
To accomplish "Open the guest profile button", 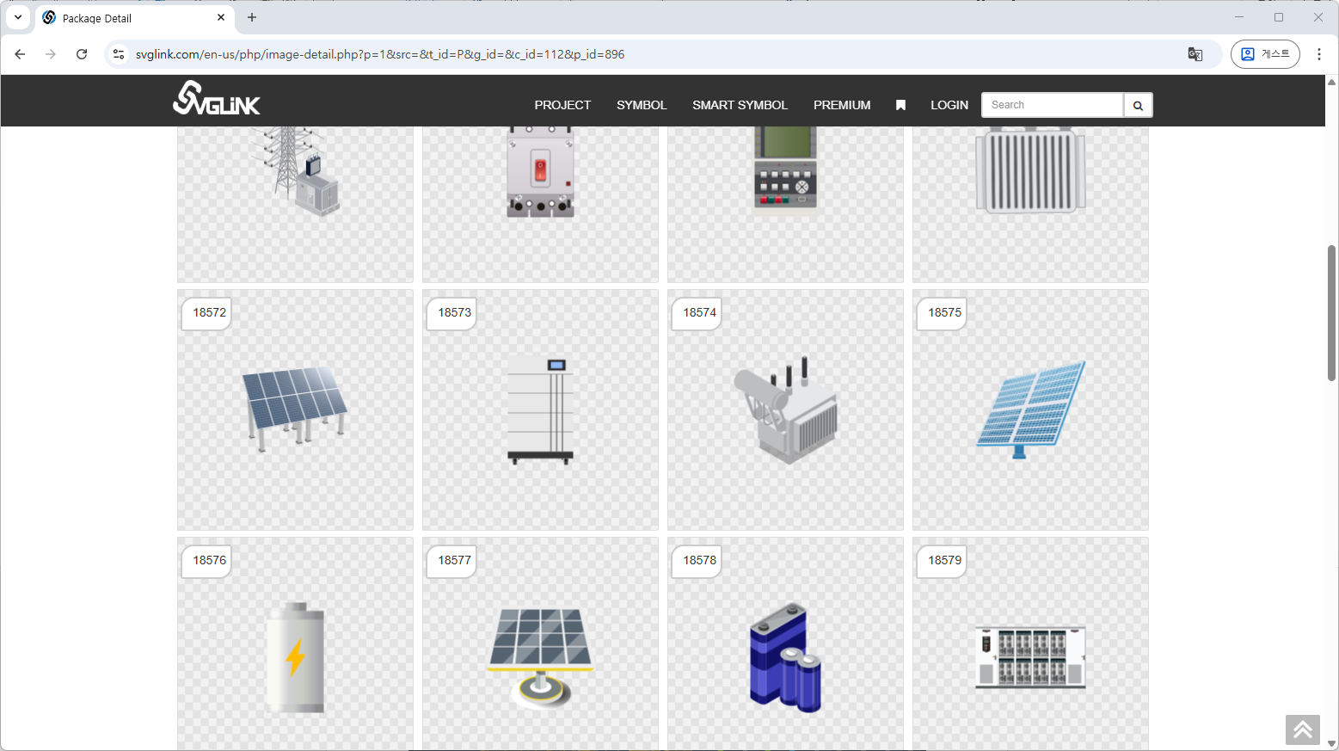I will (1264, 54).
